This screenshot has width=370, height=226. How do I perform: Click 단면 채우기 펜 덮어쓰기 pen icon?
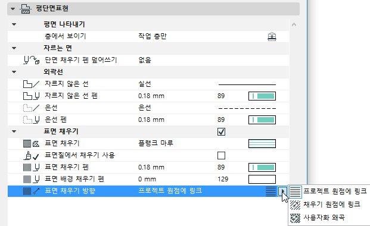[x=31, y=60]
